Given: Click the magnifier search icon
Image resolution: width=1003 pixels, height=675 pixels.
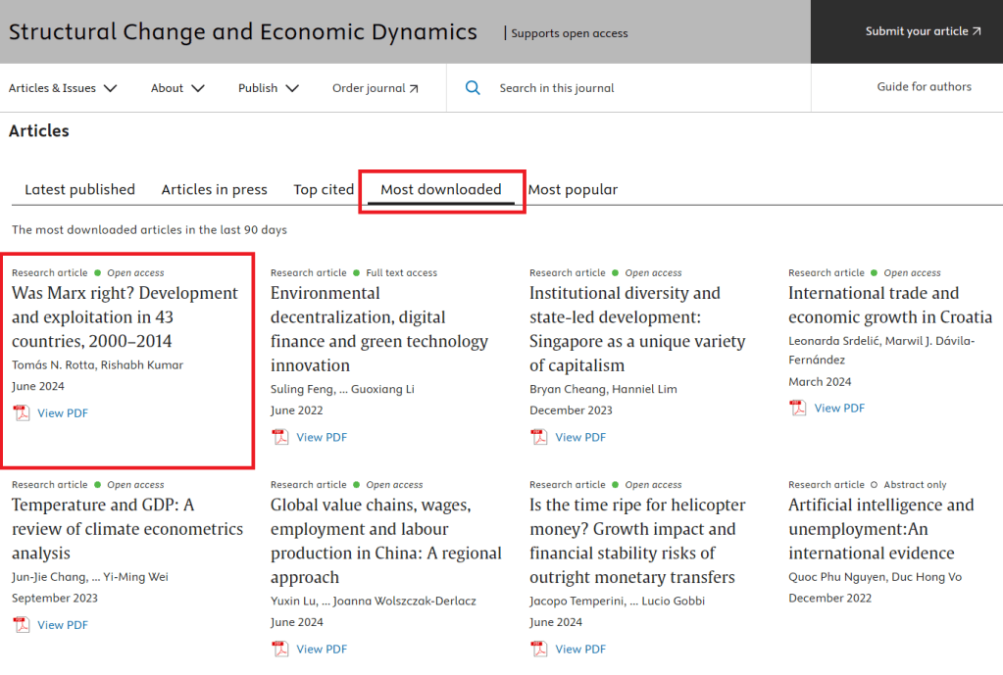Looking at the screenshot, I should click(473, 88).
